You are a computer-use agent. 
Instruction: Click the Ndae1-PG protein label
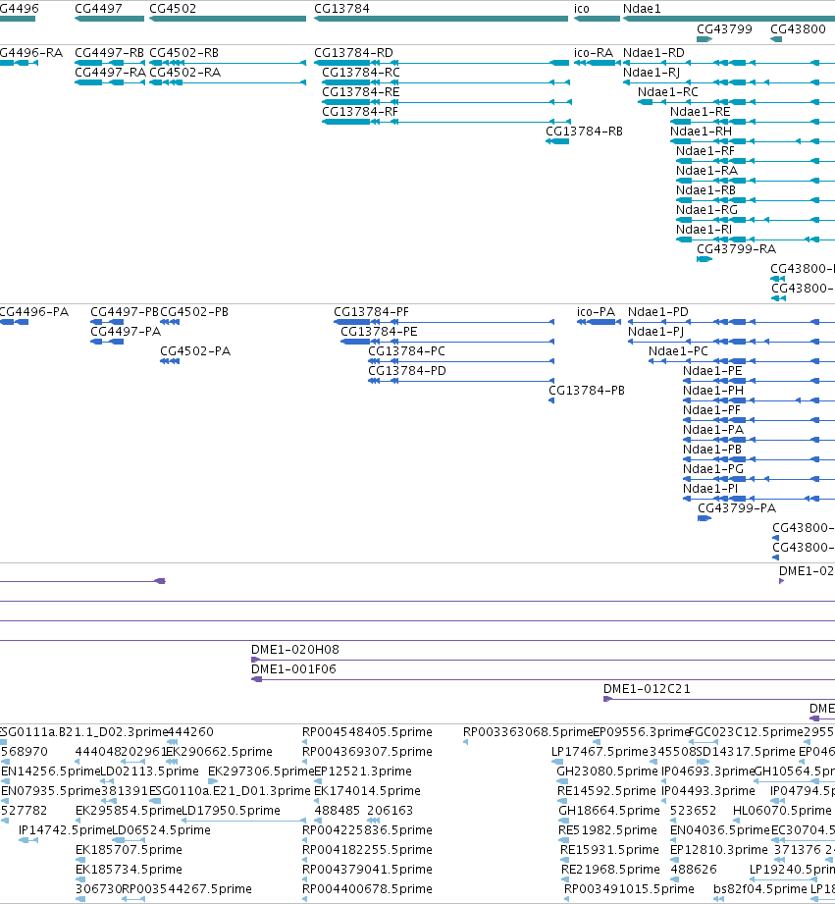tap(713, 469)
